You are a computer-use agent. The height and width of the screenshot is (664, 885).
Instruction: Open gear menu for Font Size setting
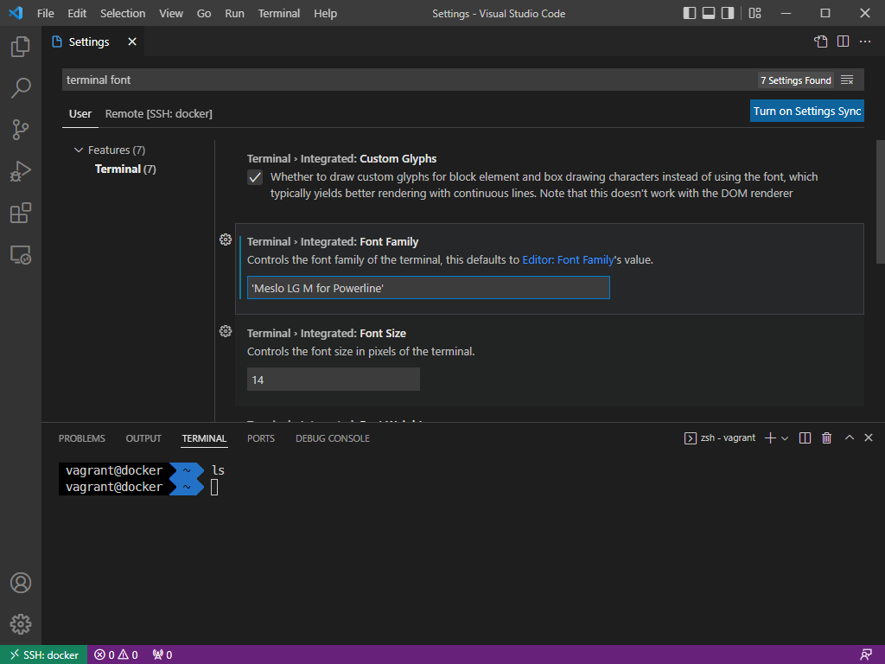[226, 331]
